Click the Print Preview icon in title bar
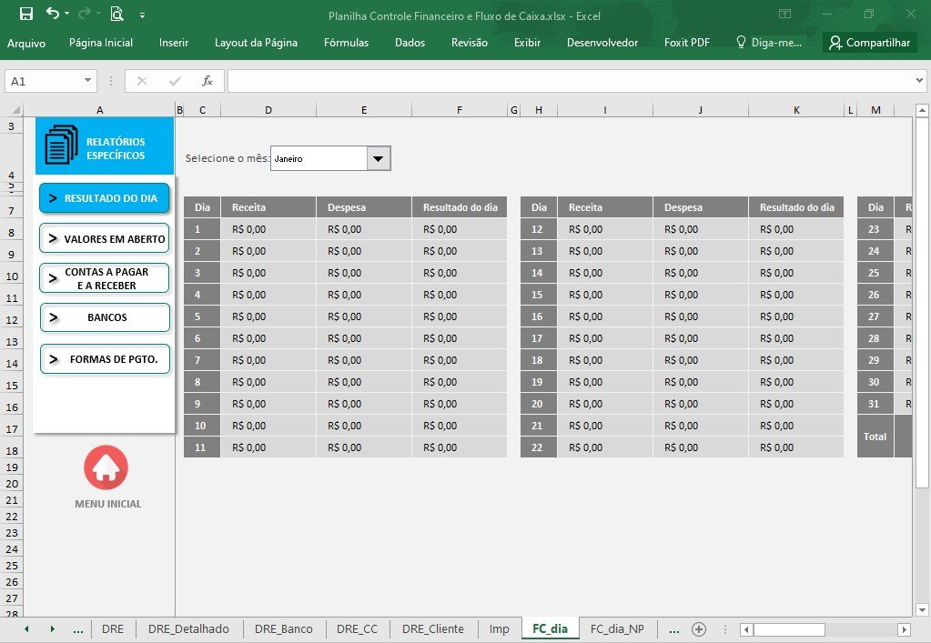This screenshot has width=931, height=643. tap(117, 14)
